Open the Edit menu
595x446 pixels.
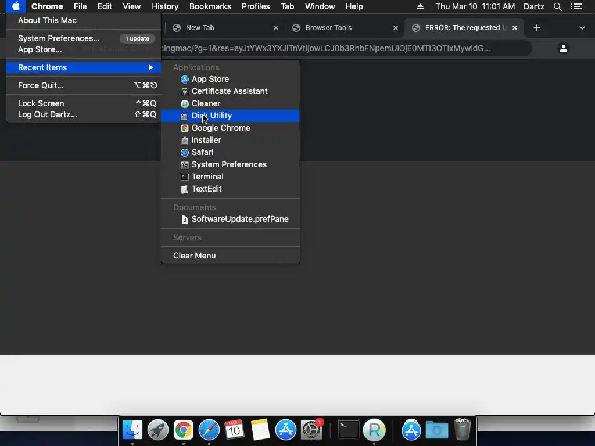(105, 6)
